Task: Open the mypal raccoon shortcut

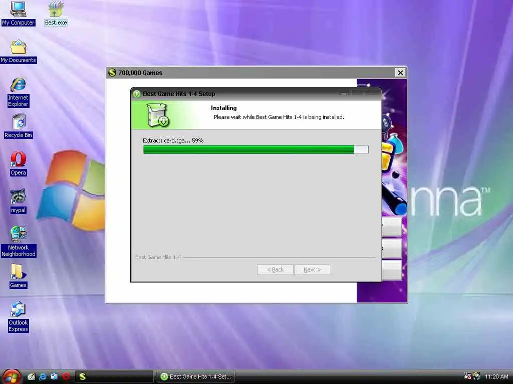Action: [x=19, y=201]
